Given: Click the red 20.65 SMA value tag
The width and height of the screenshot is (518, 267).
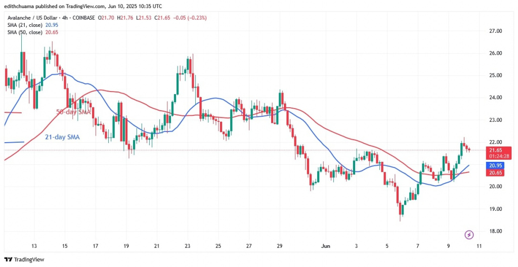Looking at the screenshot, I should coord(496,173).
